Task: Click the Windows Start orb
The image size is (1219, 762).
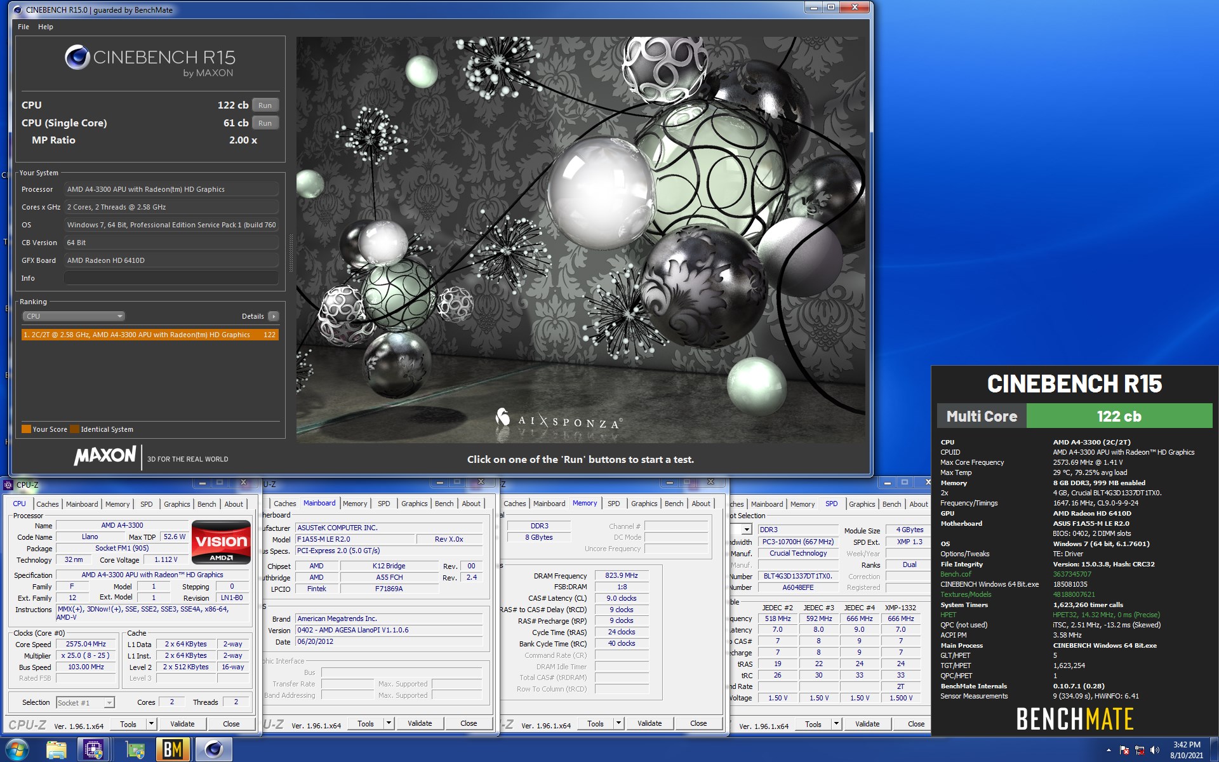Action: pyautogui.click(x=17, y=749)
